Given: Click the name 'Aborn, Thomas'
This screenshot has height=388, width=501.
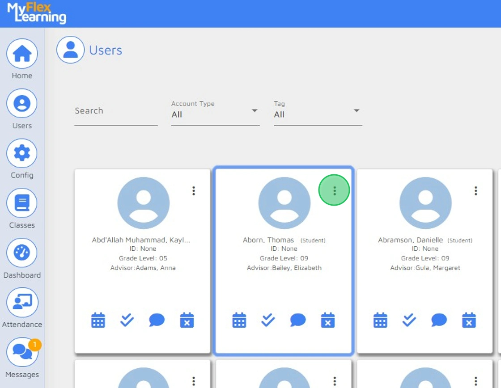Looking at the screenshot, I should [x=268, y=240].
